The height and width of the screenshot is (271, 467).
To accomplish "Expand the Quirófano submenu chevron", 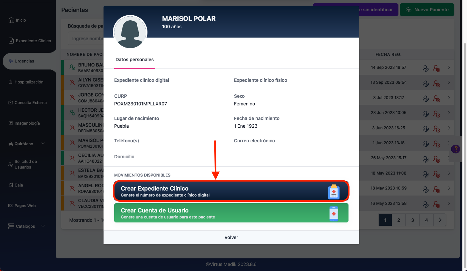I will (43, 144).
